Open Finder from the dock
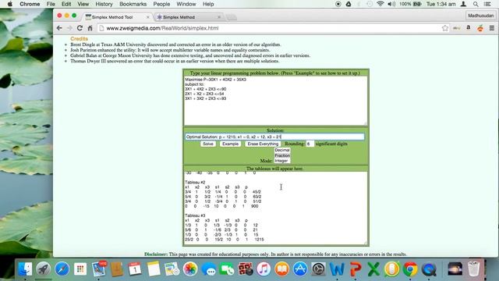The width and height of the screenshot is (499, 281). tap(25, 269)
